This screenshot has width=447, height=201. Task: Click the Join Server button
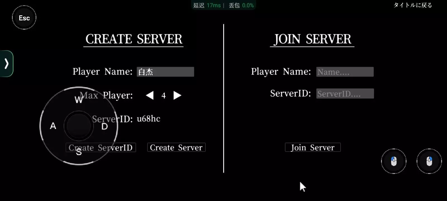pos(313,147)
